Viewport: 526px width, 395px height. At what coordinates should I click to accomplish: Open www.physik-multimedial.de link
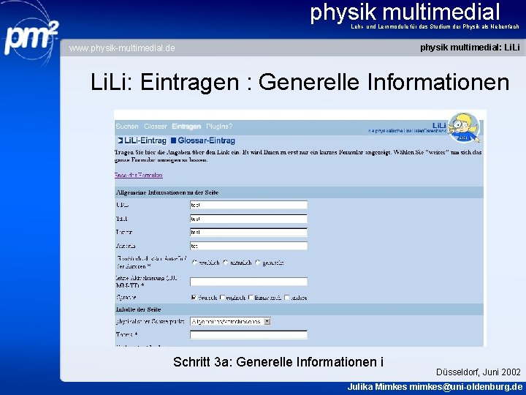(122, 48)
